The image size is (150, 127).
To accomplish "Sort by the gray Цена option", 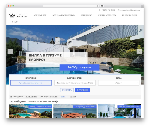I will point(73,97).
